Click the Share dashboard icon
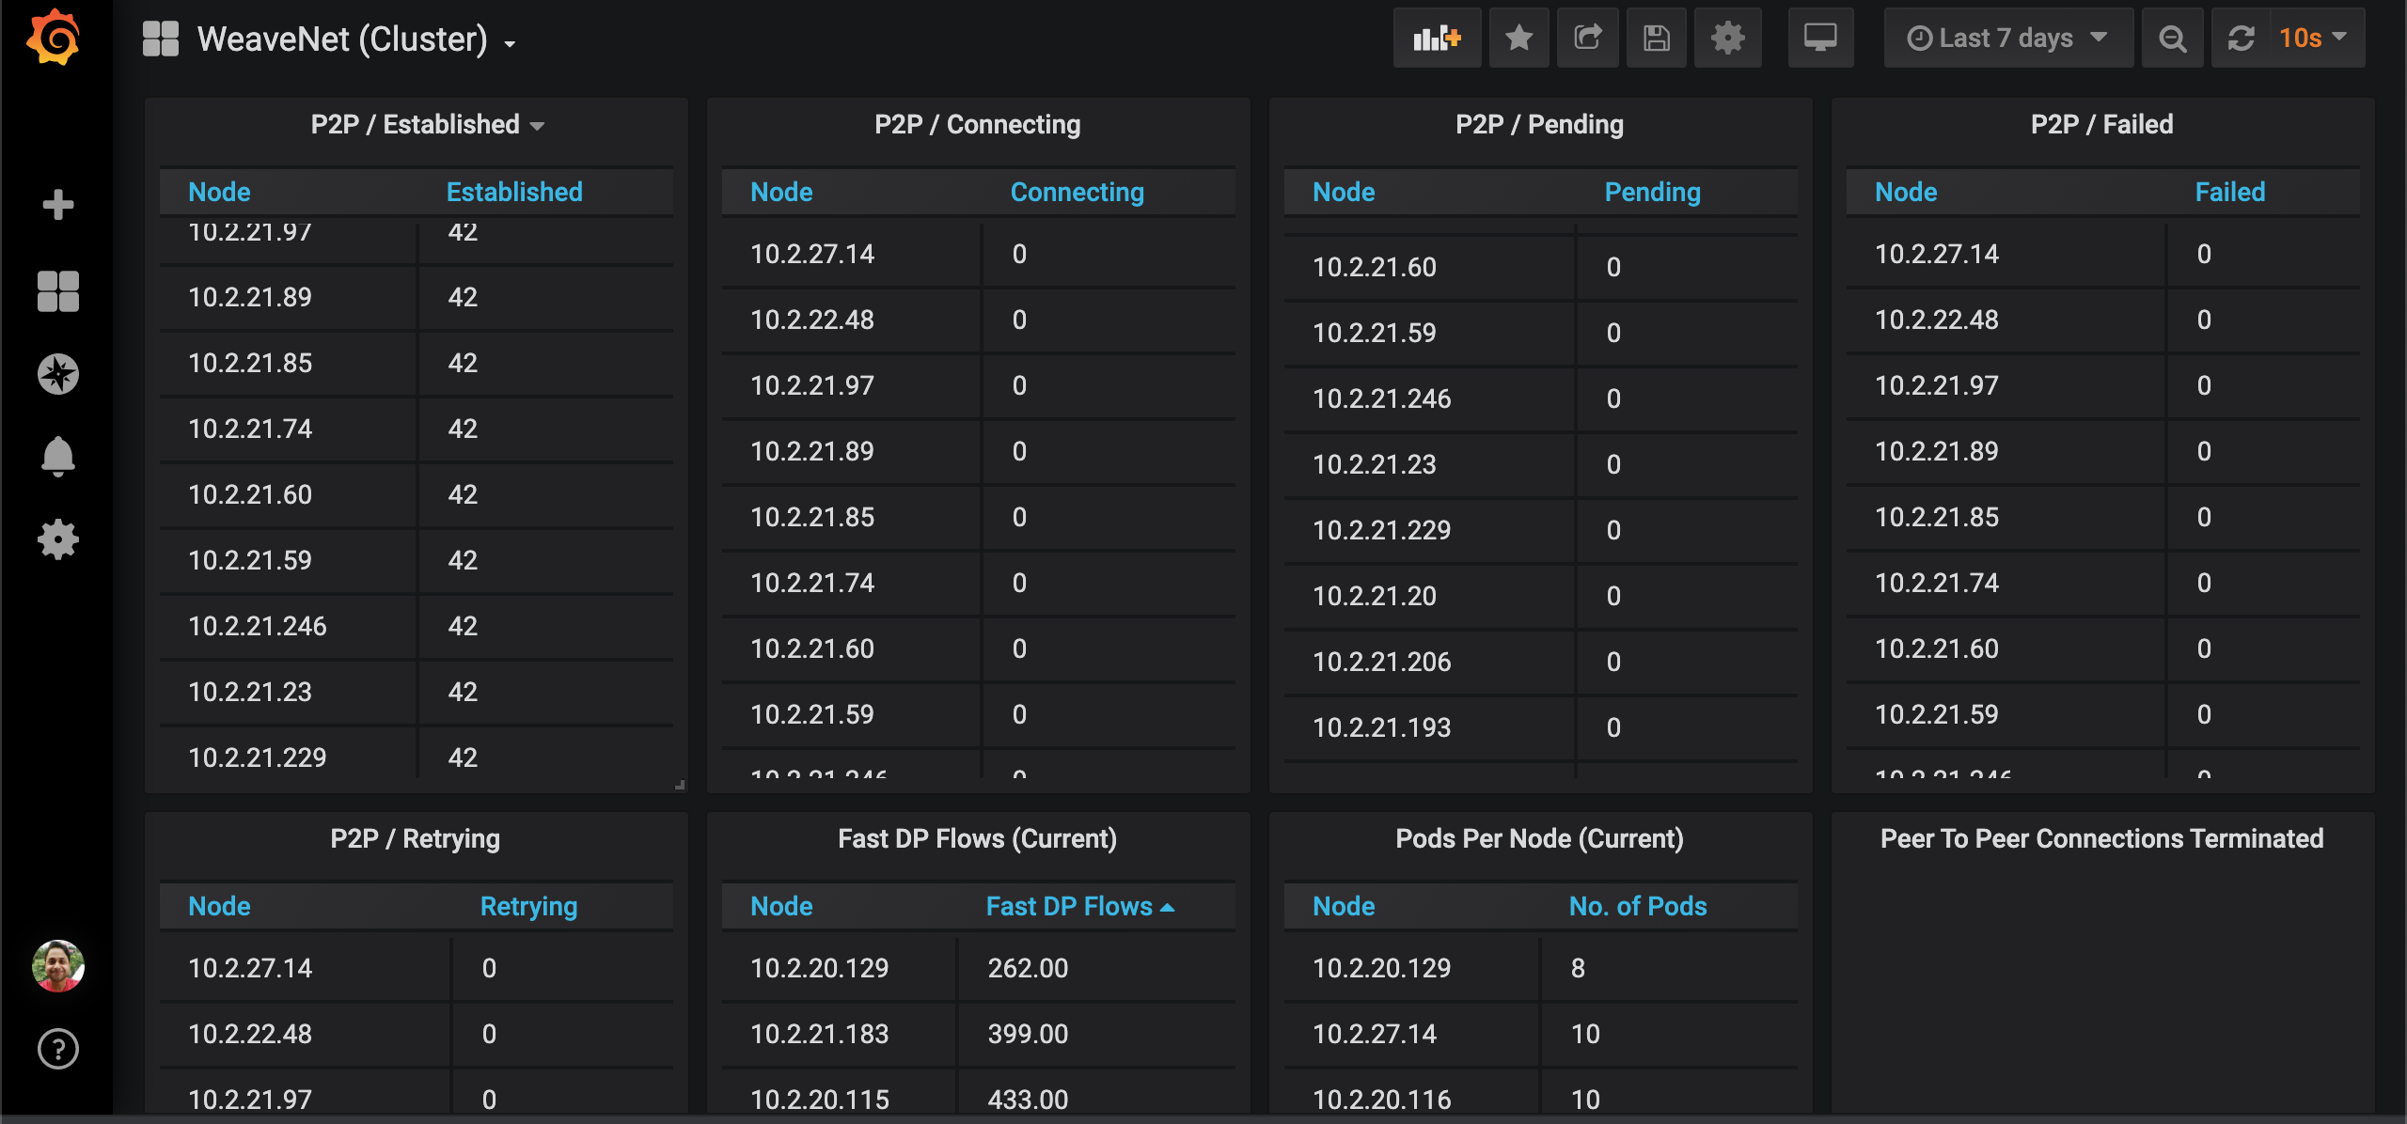The height and width of the screenshot is (1124, 2407). click(1588, 39)
